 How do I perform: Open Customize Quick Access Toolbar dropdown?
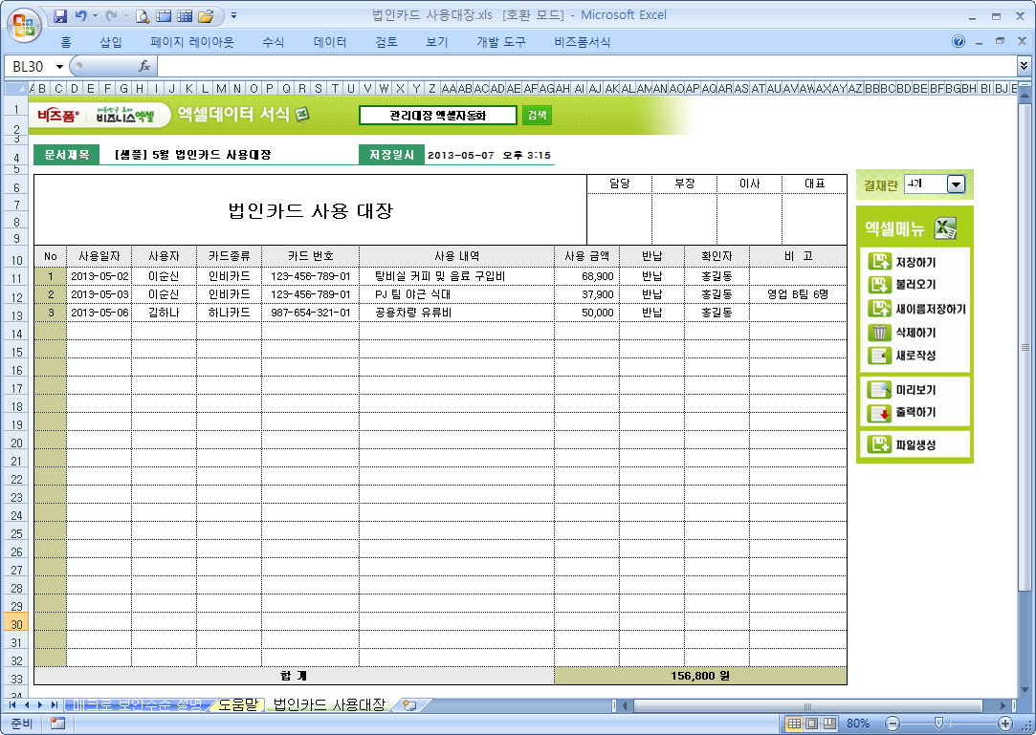pyautogui.click(x=234, y=16)
